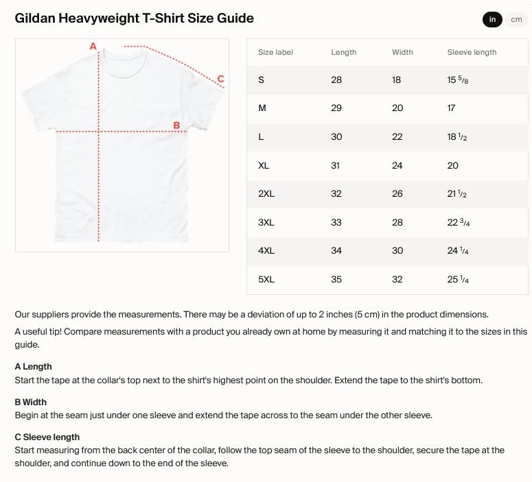Select the XL size row label
The image size is (532, 482).
(x=263, y=165)
